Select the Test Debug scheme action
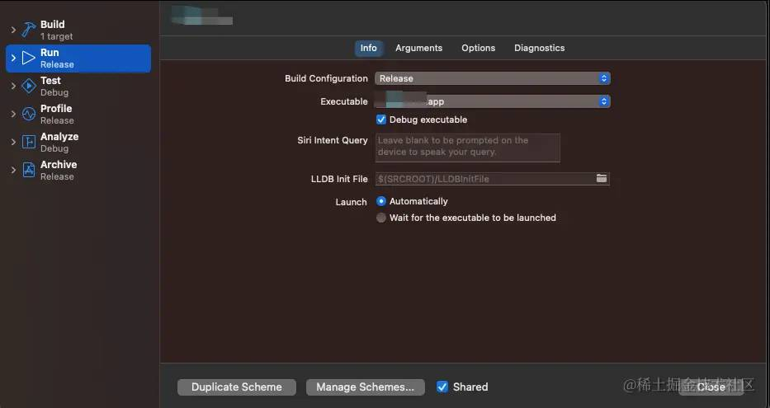The image size is (770, 408). [78, 87]
